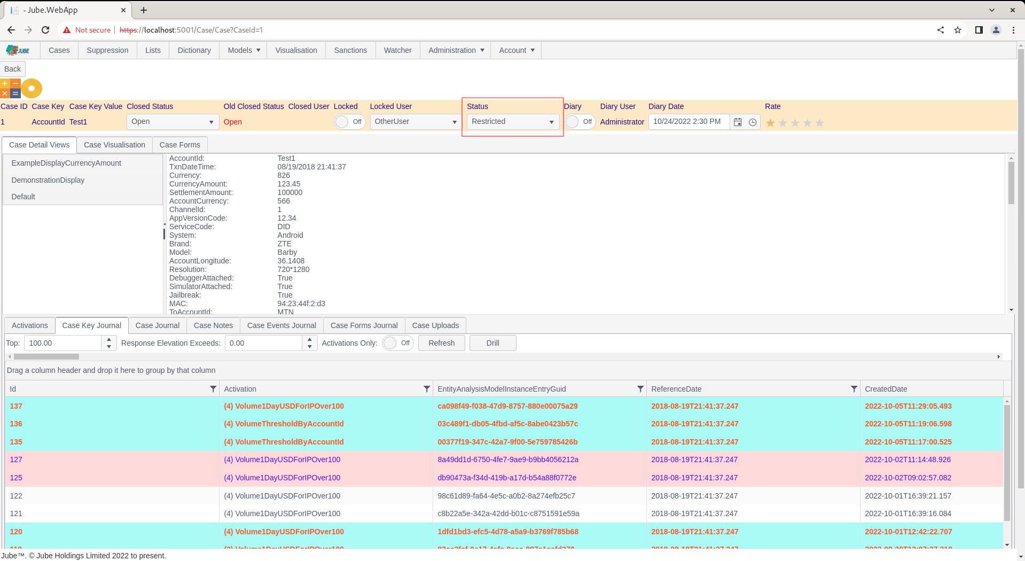Viewport: 1025px width, 561px height.
Task: Open the Diary Date time picker clock icon
Action: pos(753,122)
